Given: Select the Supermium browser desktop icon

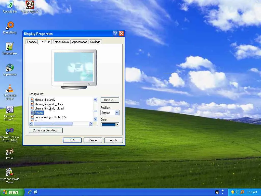Looking at the screenshot, I should 10,70.
